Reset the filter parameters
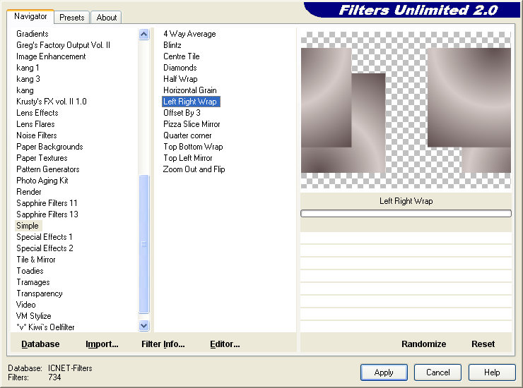 pos(483,344)
